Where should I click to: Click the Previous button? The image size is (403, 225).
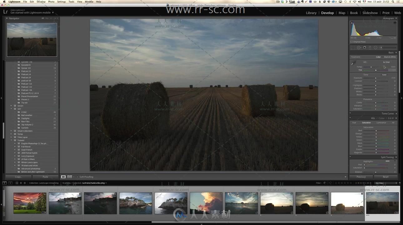361,177
